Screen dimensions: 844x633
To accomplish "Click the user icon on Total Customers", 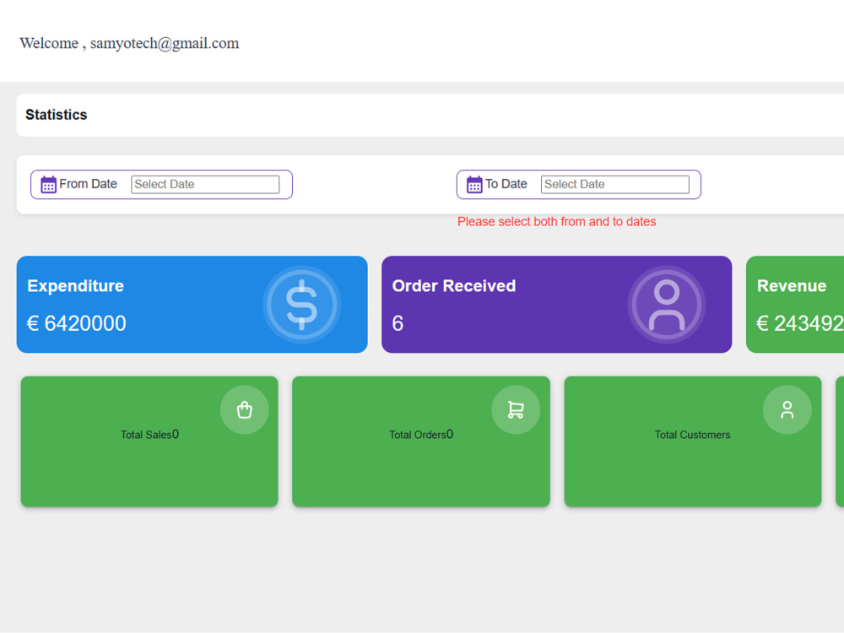I will (787, 409).
